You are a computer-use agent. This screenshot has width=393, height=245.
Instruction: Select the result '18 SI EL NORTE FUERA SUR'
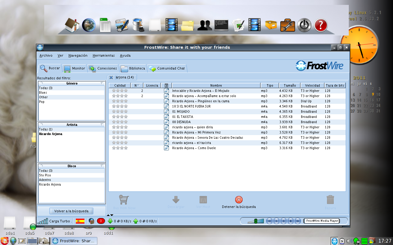coord(227,106)
